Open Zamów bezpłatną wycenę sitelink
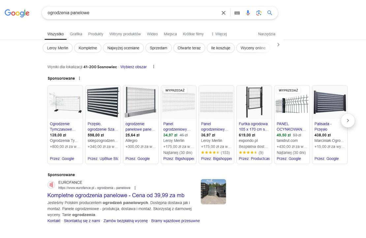366x238 pixels. tap(126, 221)
